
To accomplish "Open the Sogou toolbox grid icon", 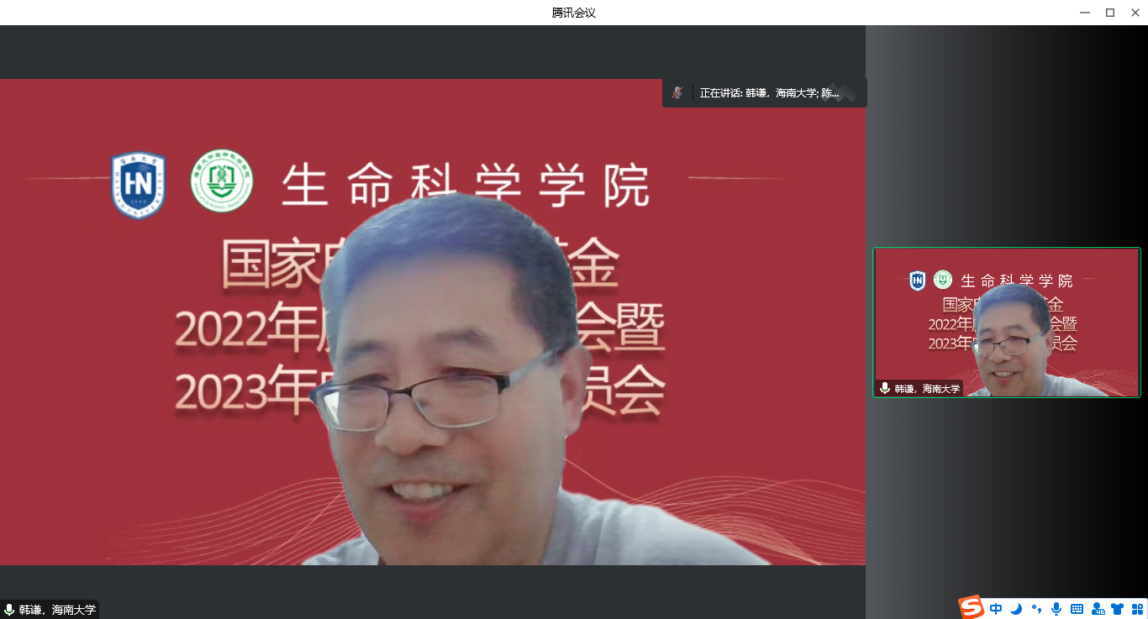I will click(1137, 609).
